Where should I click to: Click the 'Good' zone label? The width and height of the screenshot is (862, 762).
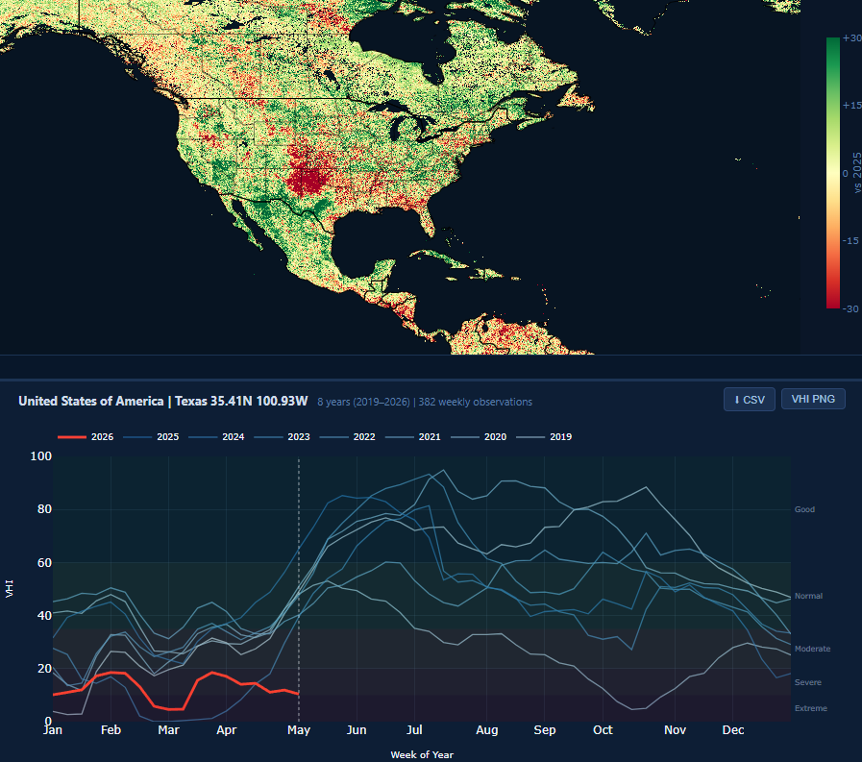(x=804, y=509)
